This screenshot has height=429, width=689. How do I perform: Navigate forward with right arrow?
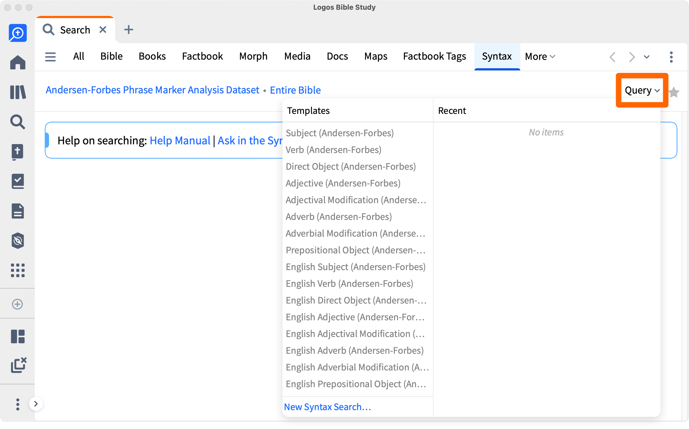pos(632,57)
